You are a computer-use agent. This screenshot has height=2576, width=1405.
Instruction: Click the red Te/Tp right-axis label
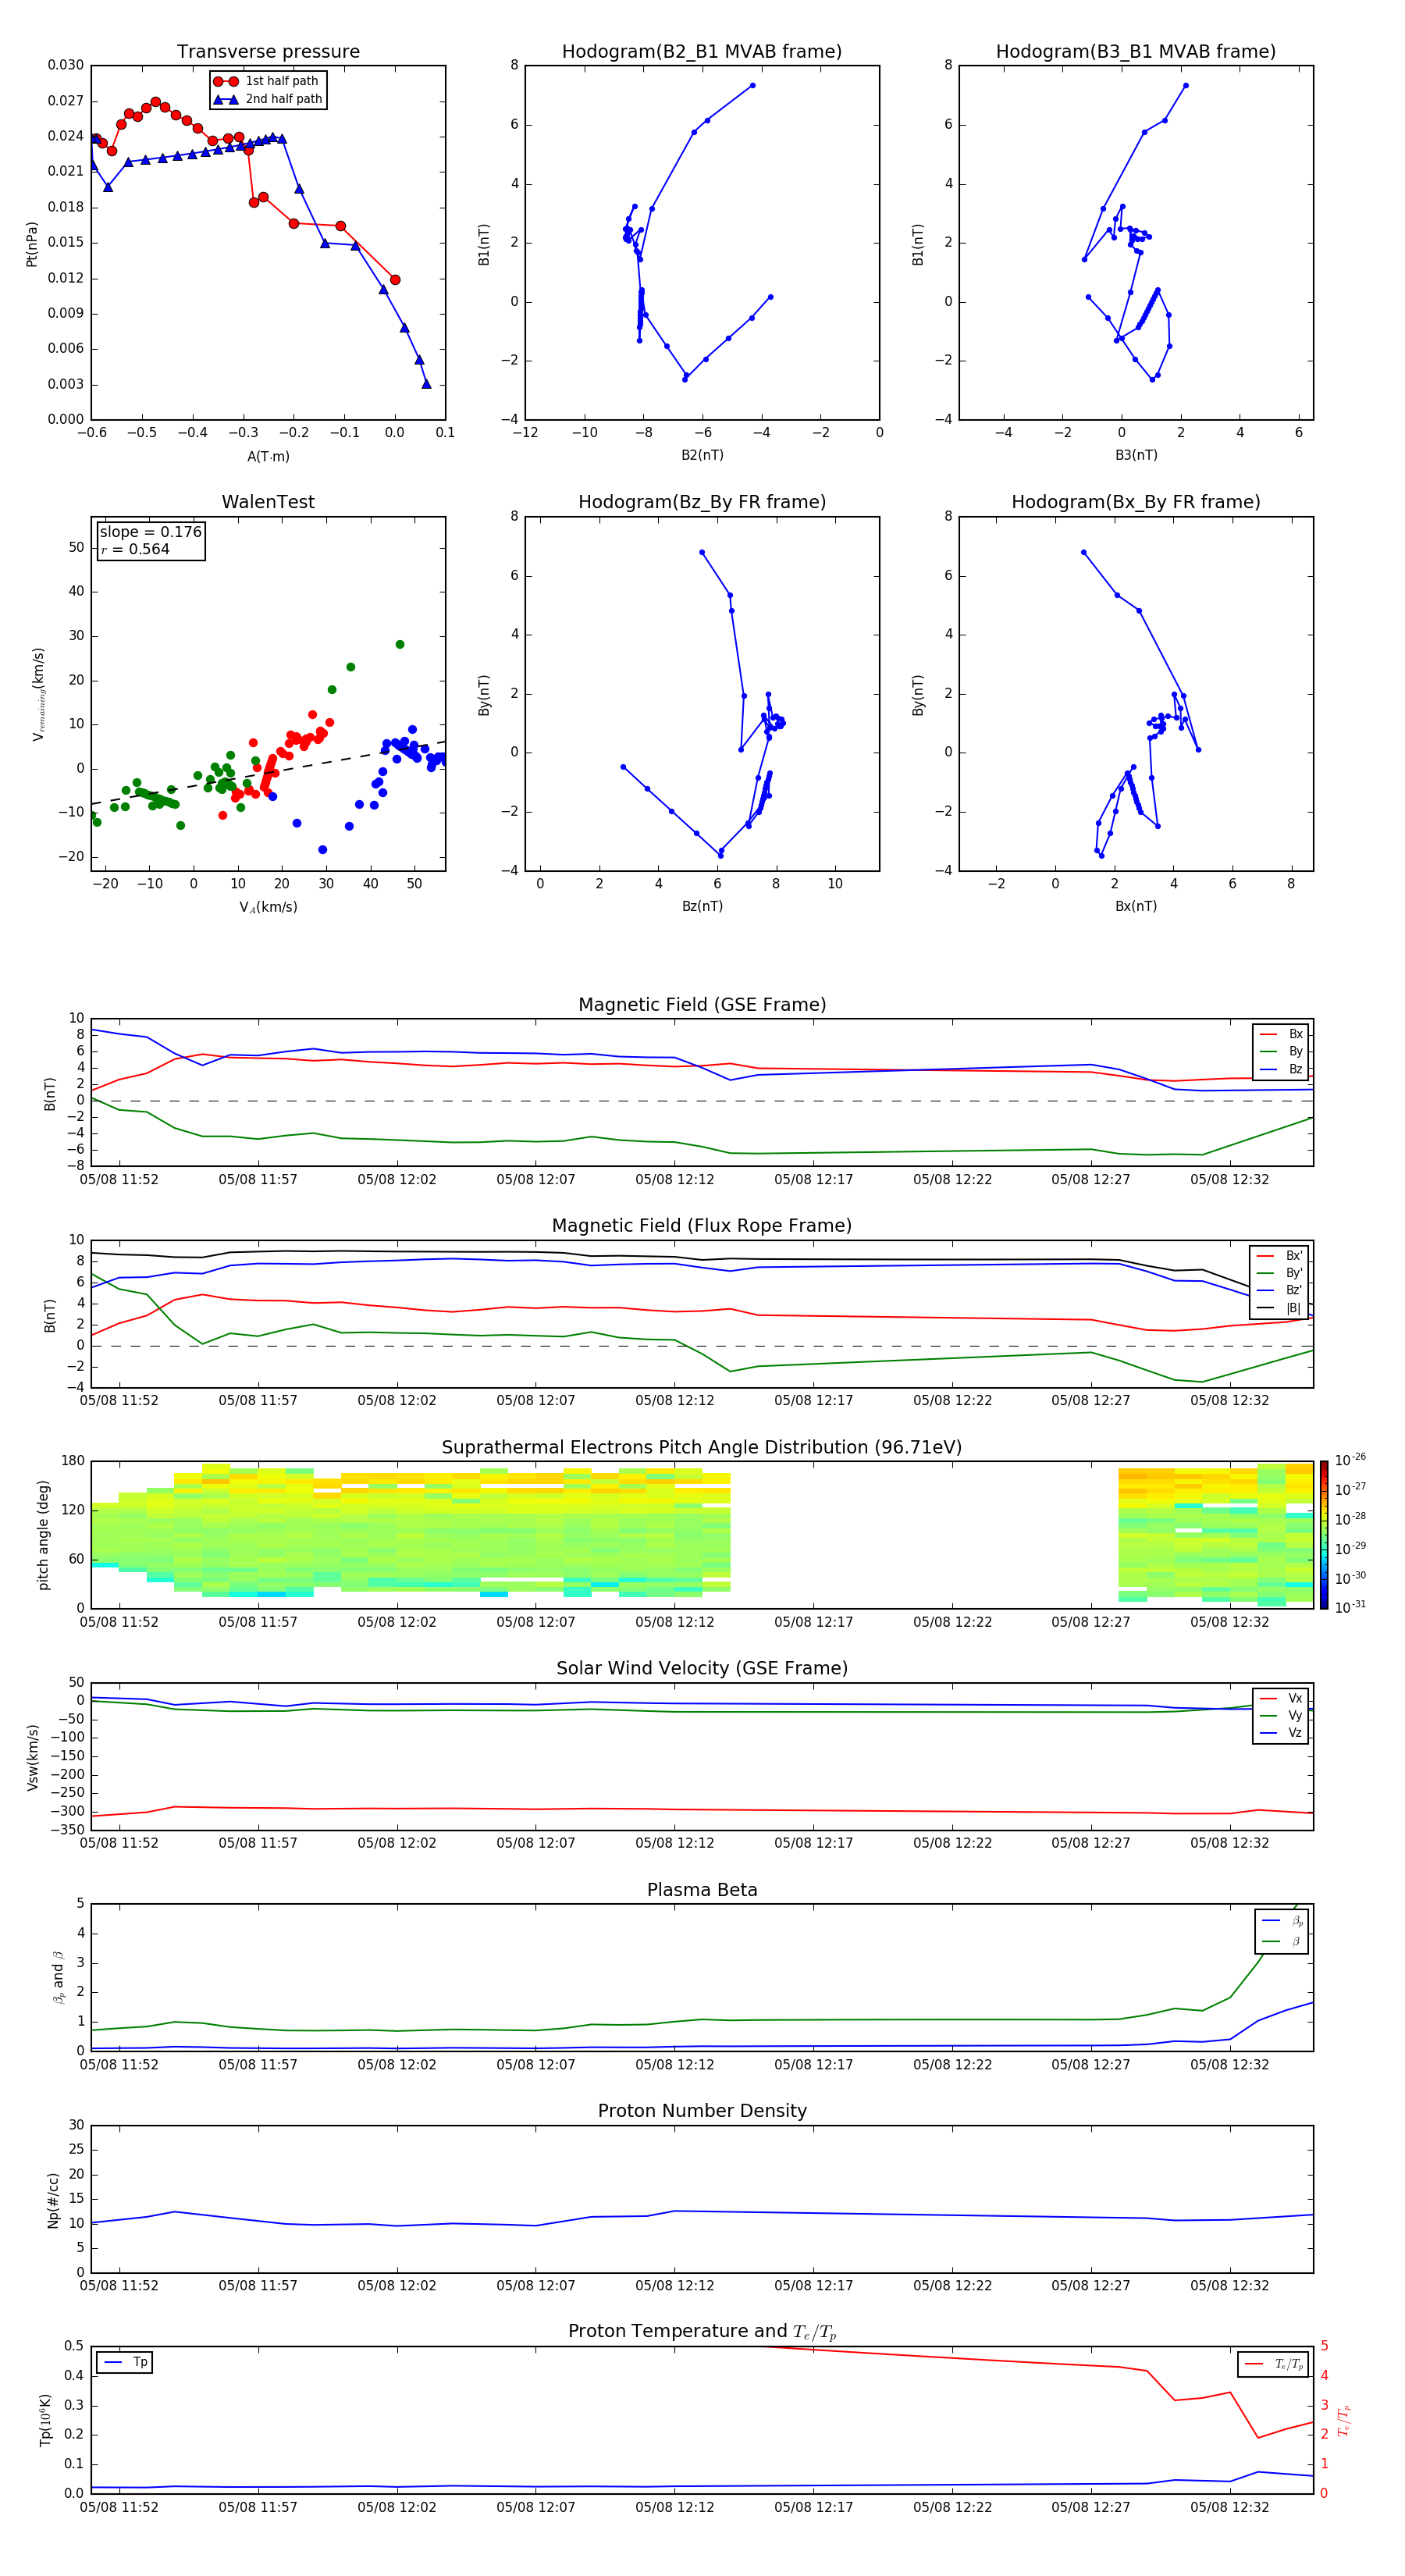(x=1343, y=2420)
